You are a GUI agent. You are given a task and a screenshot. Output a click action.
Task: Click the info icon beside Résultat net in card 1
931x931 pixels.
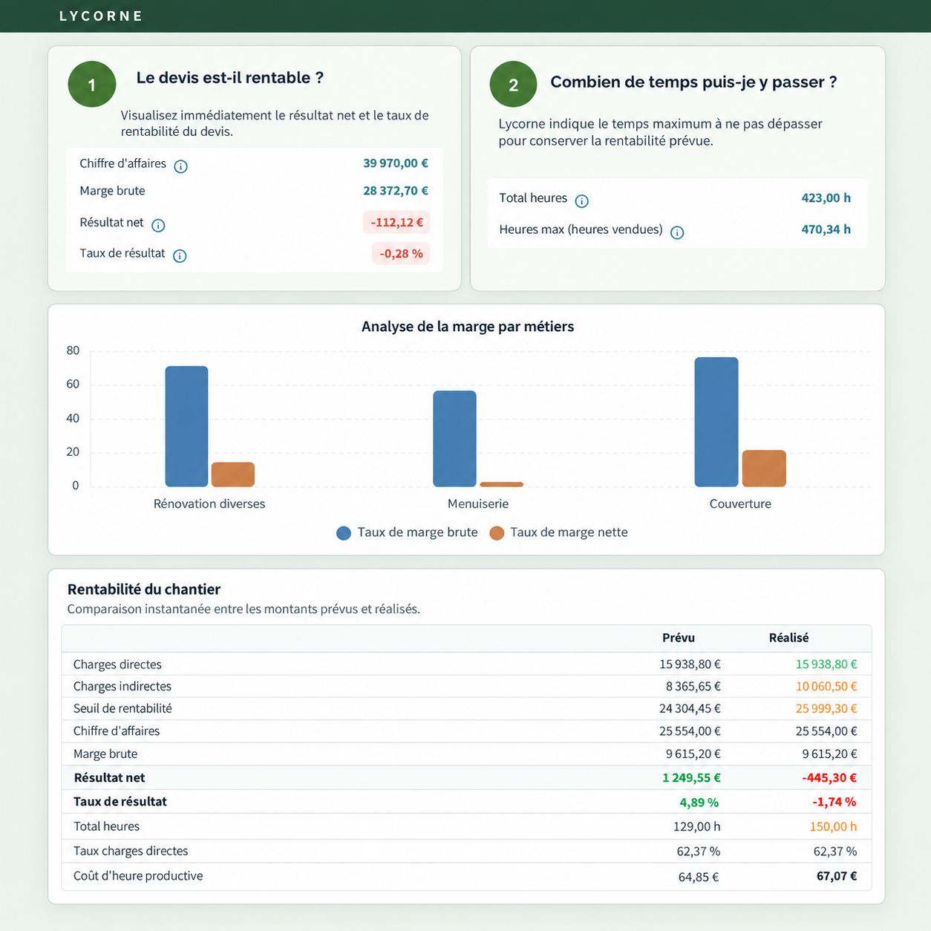[x=158, y=225]
